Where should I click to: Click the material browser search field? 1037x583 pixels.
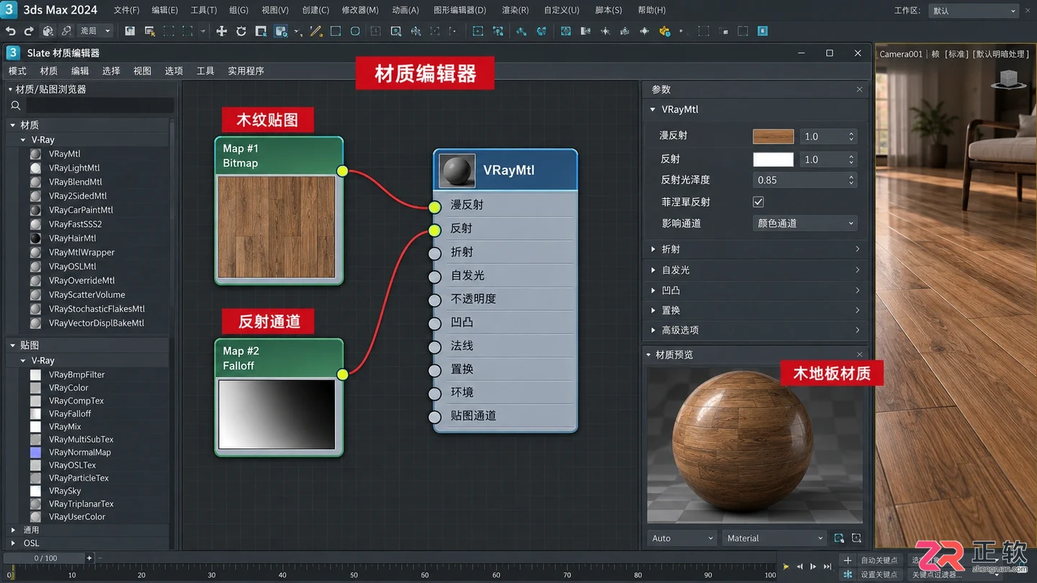[x=100, y=106]
